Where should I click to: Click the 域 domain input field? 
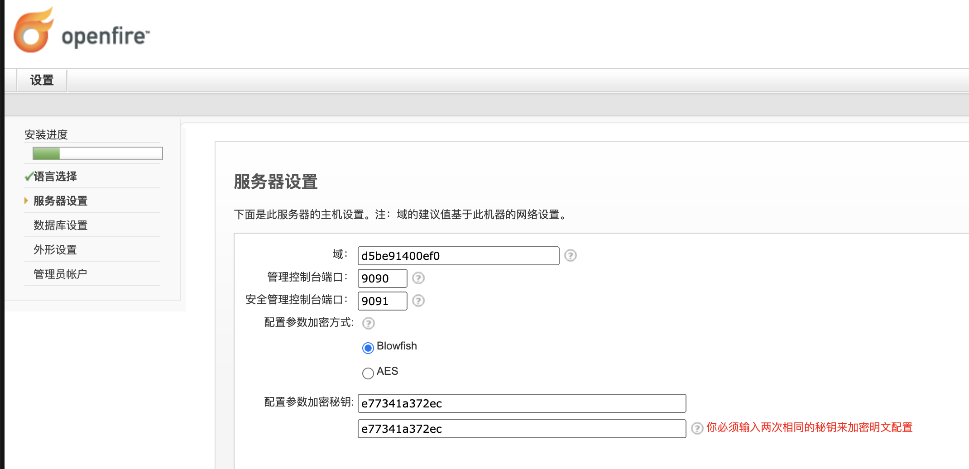(x=458, y=256)
